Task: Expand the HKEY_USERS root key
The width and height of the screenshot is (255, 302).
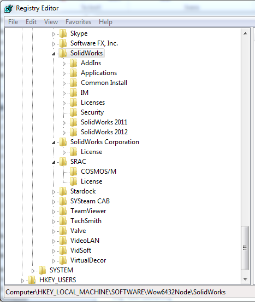Action: [22, 281]
